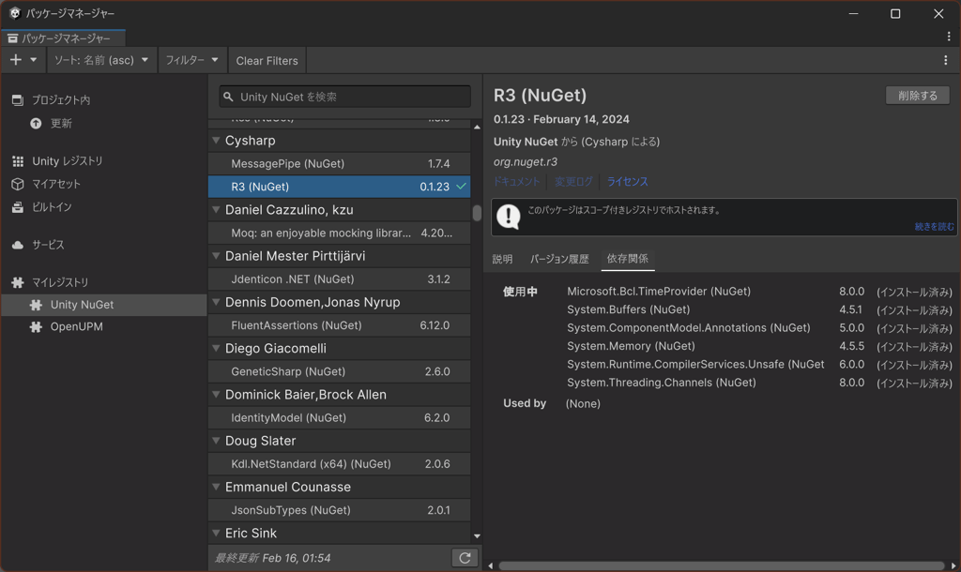Collapse the Cysharp author group
The height and width of the screenshot is (572, 961).
pyautogui.click(x=218, y=141)
